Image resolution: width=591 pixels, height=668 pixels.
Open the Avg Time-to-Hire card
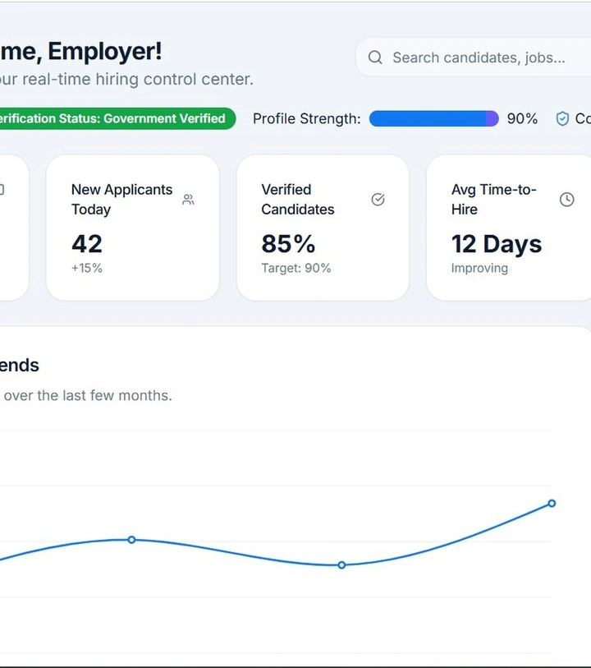(509, 228)
